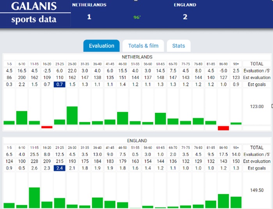Select the highlighted 2.4 cell in England table

[x=60, y=168]
